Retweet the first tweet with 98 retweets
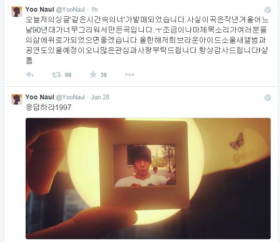The image size is (280, 242). (56, 75)
